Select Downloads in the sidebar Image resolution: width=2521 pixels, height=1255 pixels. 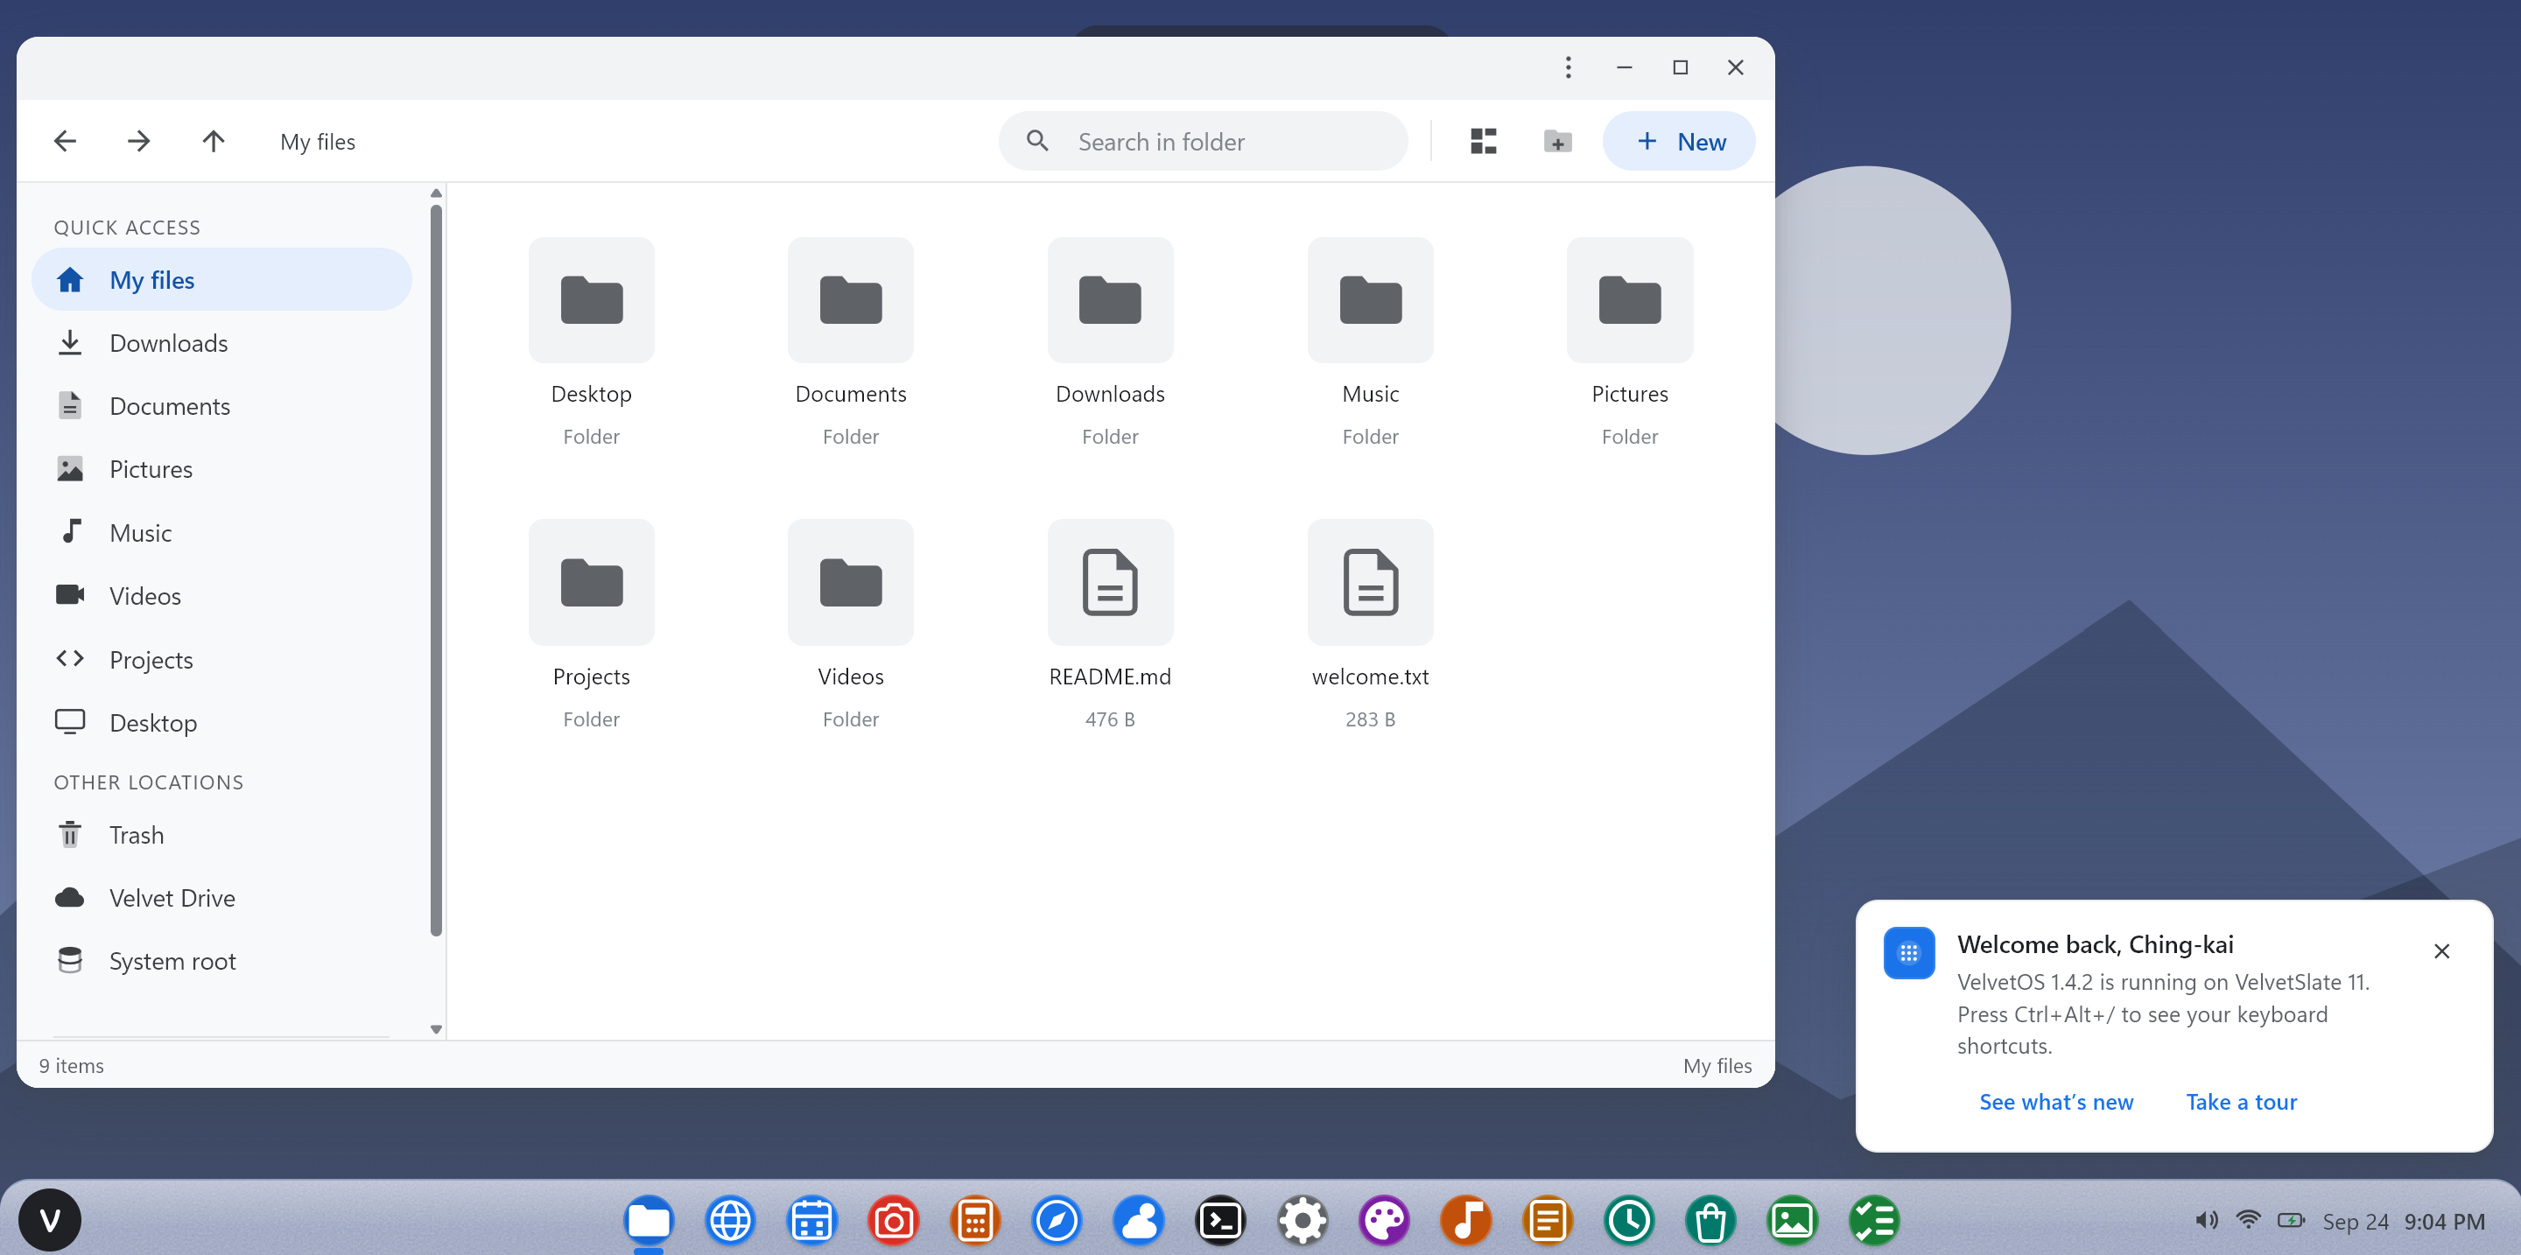tap(221, 342)
